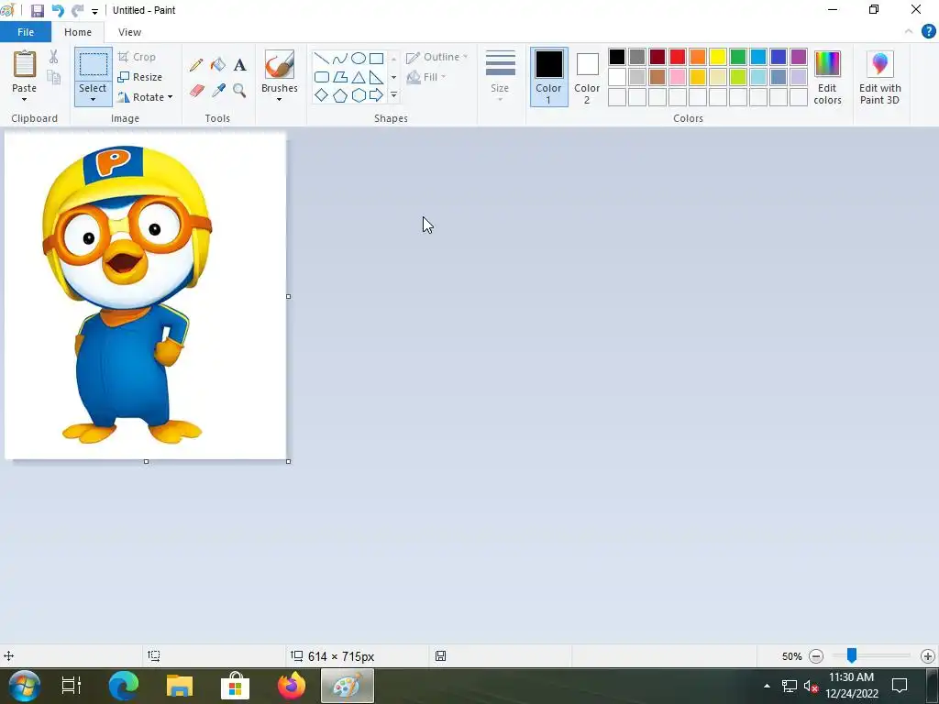Click the Brushes button icon
This screenshot has width=939, height=704.
tap(280, 65)
